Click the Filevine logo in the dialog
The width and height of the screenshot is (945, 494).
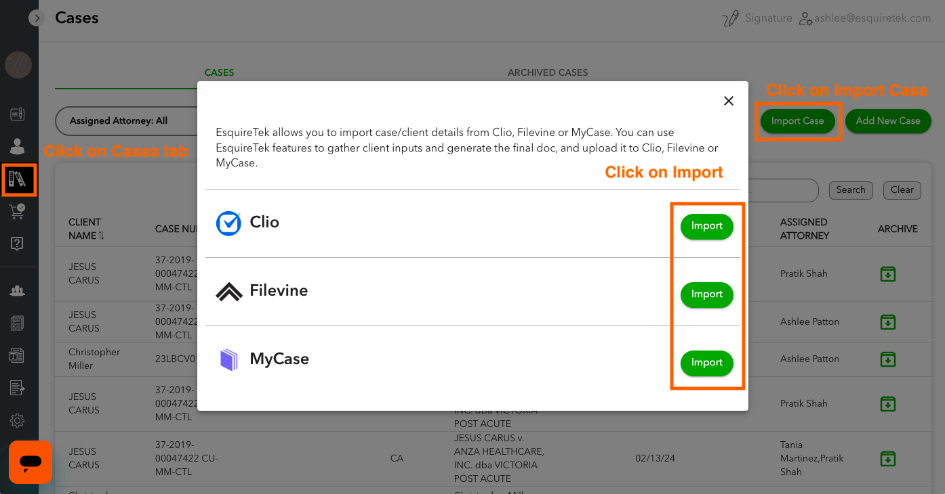click(228, 290)
